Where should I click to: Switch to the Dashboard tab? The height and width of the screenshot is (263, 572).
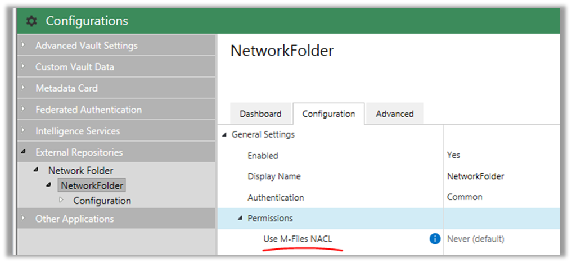260,114
